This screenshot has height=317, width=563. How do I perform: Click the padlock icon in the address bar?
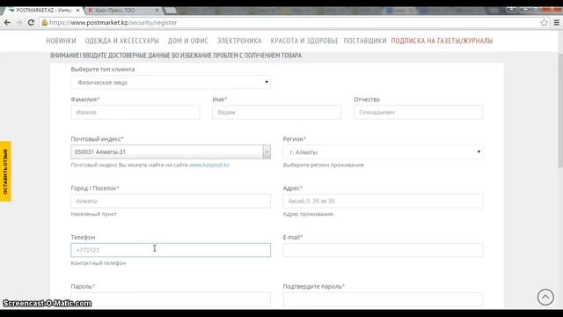coord(45,23)
